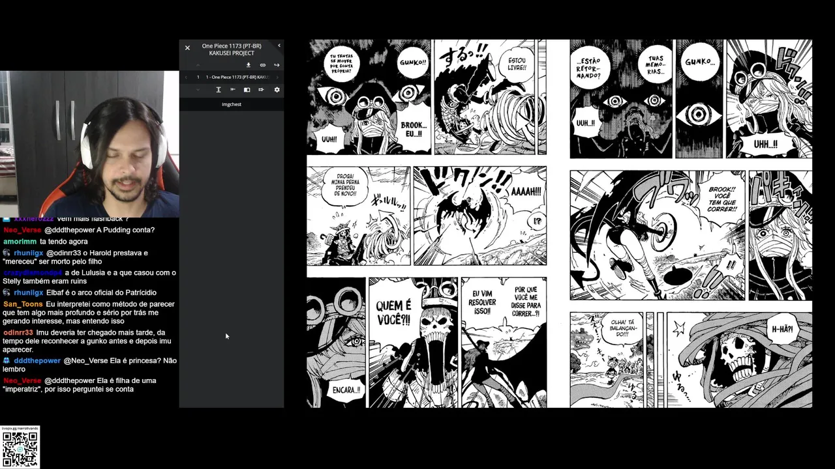The image size is (835, 469).
Task: Click the up chevron above the chapter selector
Action: click(x=198, y=65)
